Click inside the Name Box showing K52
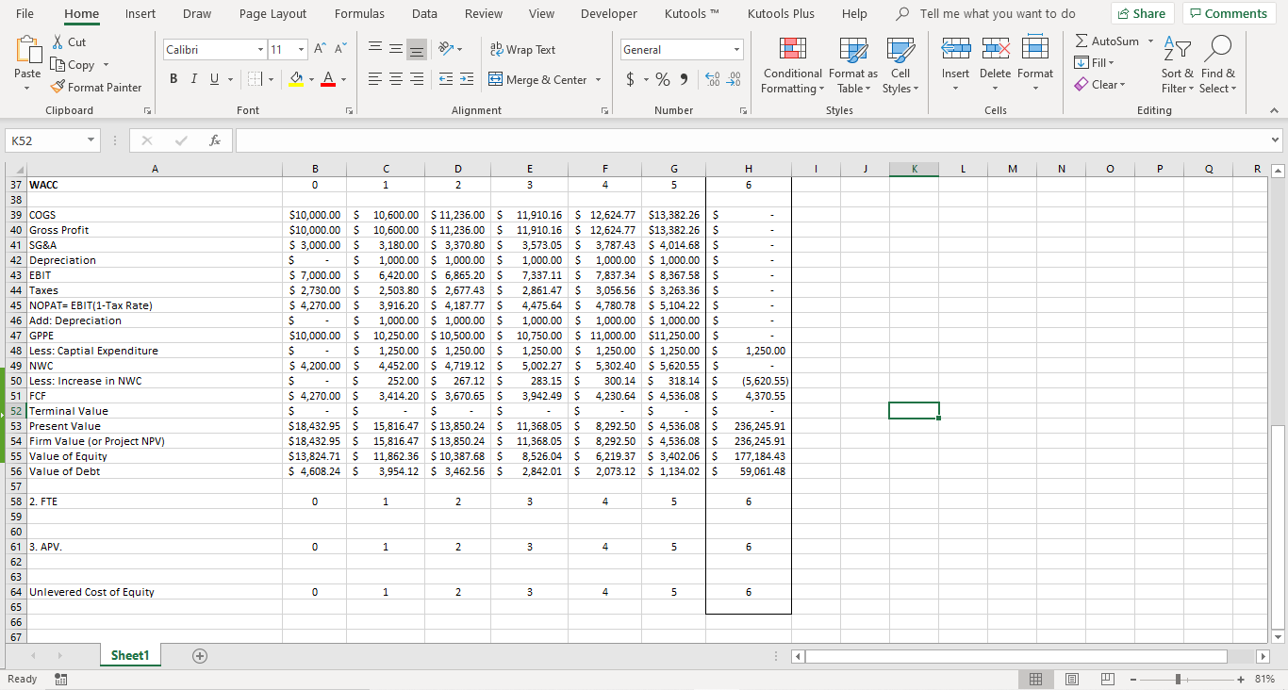 tap(47, 140)
